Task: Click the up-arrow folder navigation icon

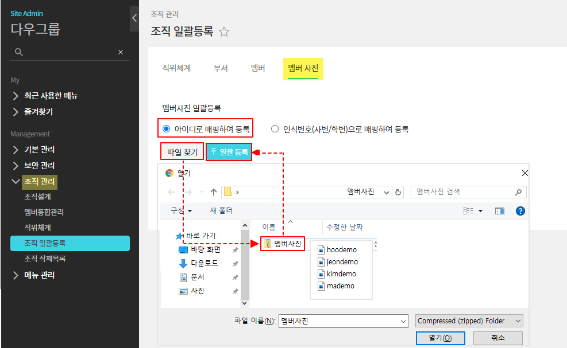Action: (214, 192)
